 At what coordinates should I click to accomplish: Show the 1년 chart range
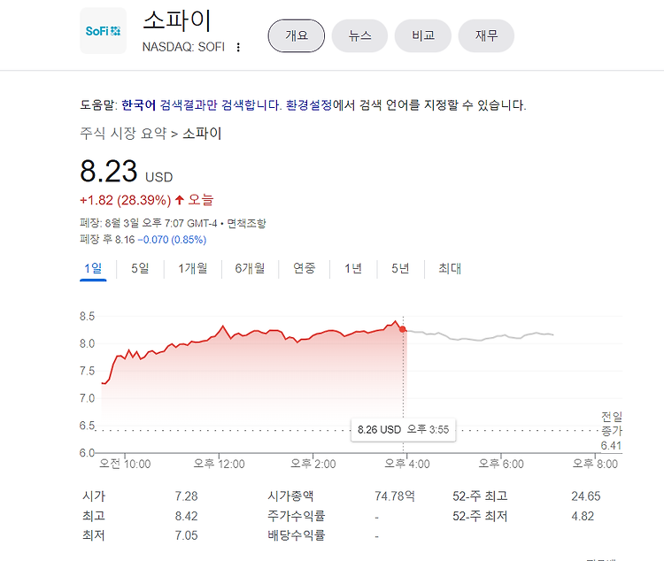pos(352,268)
